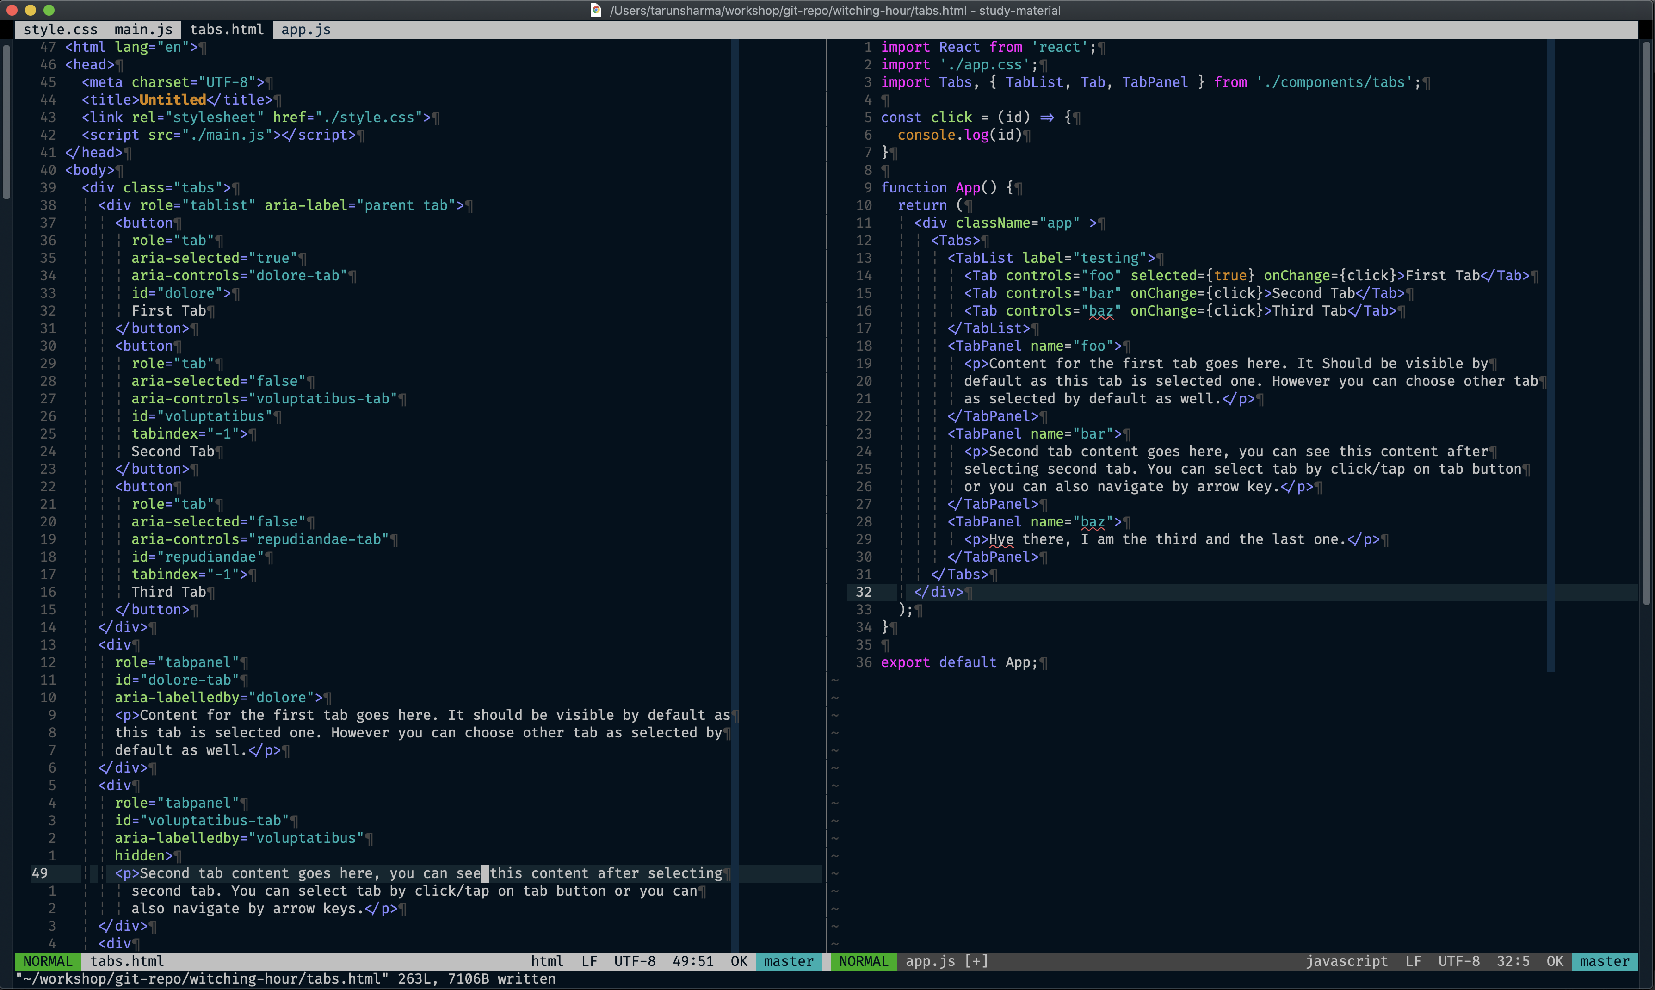Click the 'import React from' line

pos(989,47)
